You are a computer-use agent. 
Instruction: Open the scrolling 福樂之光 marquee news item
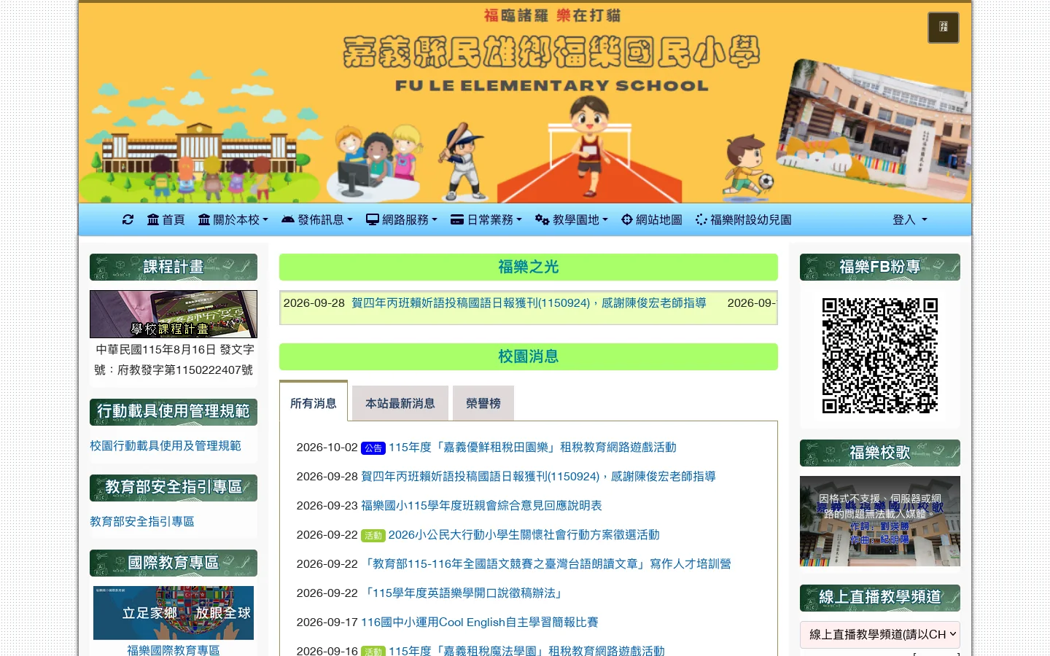pyautogui.click(x=529, y=302)
